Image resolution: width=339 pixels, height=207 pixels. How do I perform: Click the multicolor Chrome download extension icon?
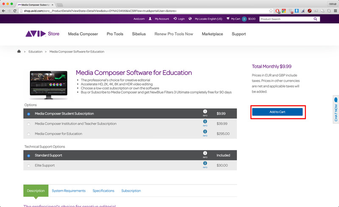[284, 11]
